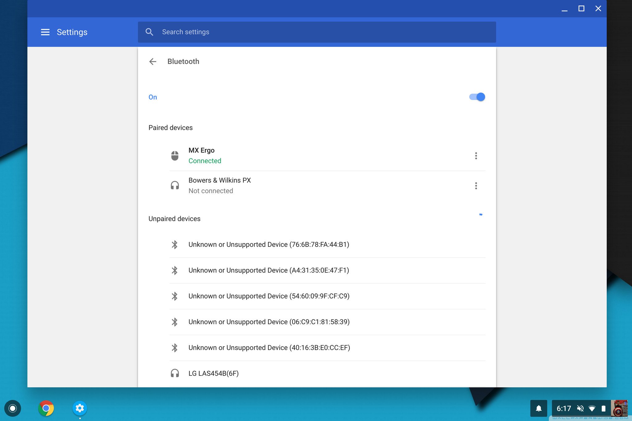The width and height of the screenshot is (632, 421).
Task: Click the Bluetooth icon for unknown device 54:60:09:9F:CF:C9
Action: (x=174, y=295)
